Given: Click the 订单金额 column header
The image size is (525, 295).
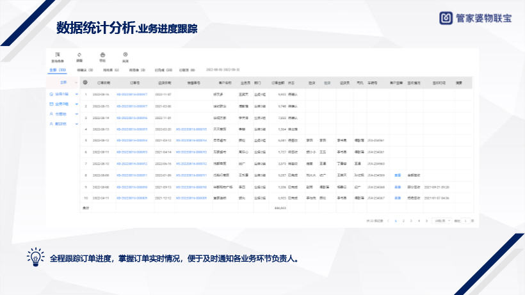Looking at the screenshot, I should pos(276,83).
